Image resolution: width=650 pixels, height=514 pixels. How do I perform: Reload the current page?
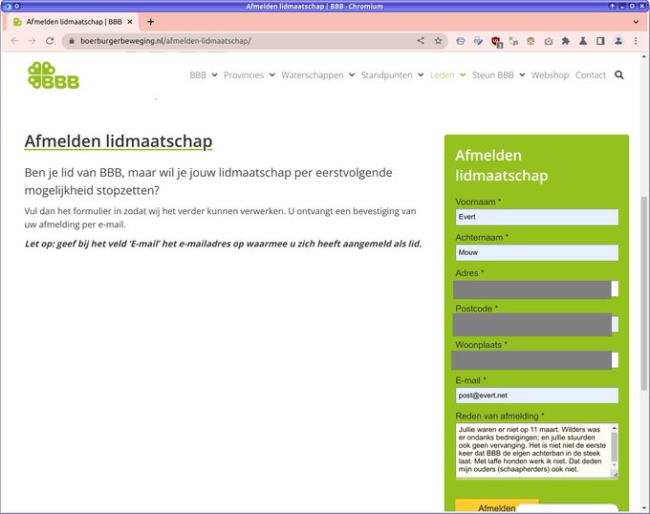pos(50,41)
